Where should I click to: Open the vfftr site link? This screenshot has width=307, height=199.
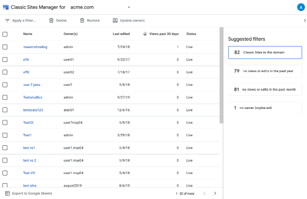(26, 72)
